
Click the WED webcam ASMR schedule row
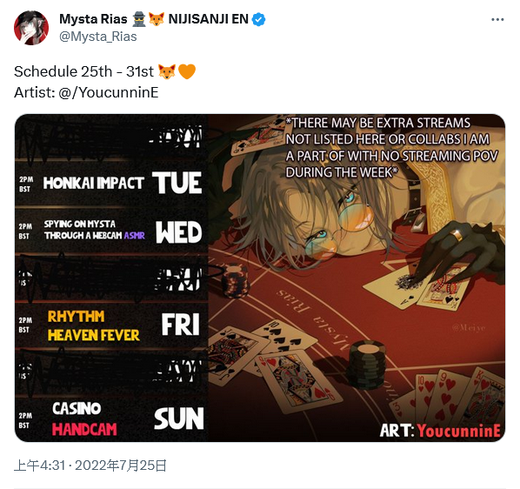pos(111,231)
